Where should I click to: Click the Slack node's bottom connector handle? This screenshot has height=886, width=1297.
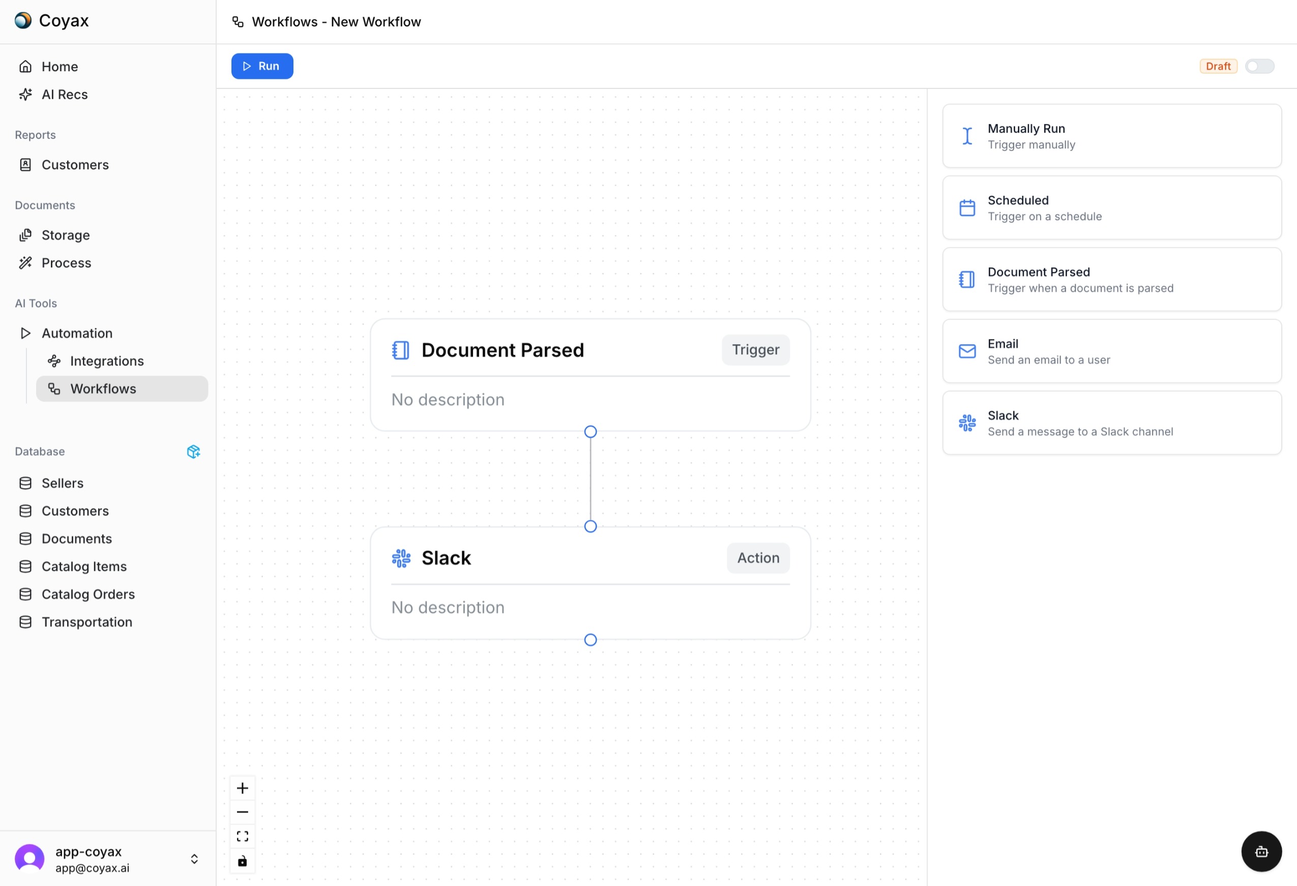590,639
